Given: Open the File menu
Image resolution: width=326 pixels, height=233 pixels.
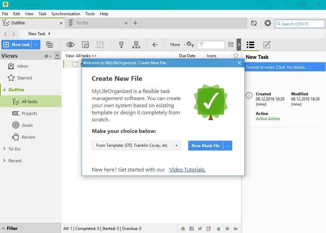Looking at the screenshot, I should point(5,14).
